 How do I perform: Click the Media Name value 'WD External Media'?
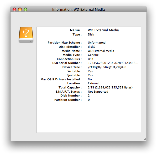click(101, 51)
